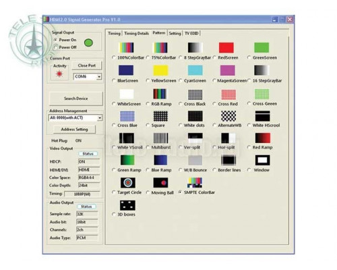Click the Audio Type PCM field
Screen dimensions: 337x270
coord(87,238)
